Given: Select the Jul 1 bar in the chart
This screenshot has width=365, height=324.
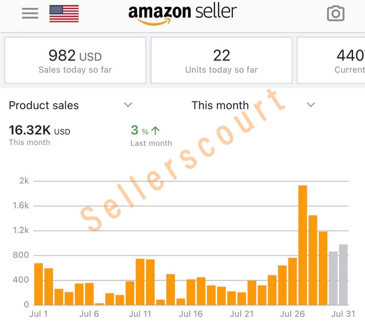Looking at the screenshot, I should coord(39,284).
